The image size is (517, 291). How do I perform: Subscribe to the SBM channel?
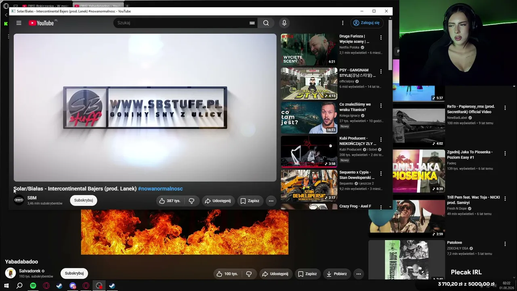point(84,200)
